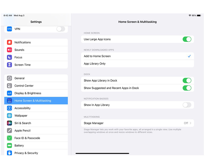Viewport: 208px width, 156px height.
Task: Tap the NOTIFICATION BADGES section header
Action: (x=96, y=99)
